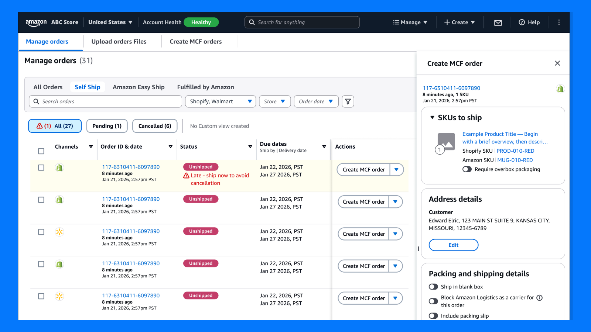Check the fourth order row checkbox

click(x=41, y=264)
